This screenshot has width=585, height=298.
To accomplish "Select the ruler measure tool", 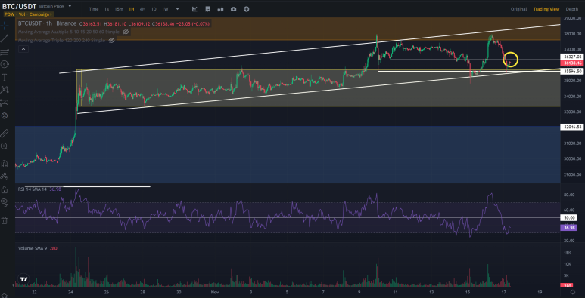I will click(5, 134).
